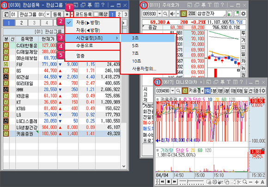Select the 5초 interval option
The image size is (268, 187).
tap(148, 46)
